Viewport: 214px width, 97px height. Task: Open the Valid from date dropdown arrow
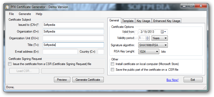165,32
